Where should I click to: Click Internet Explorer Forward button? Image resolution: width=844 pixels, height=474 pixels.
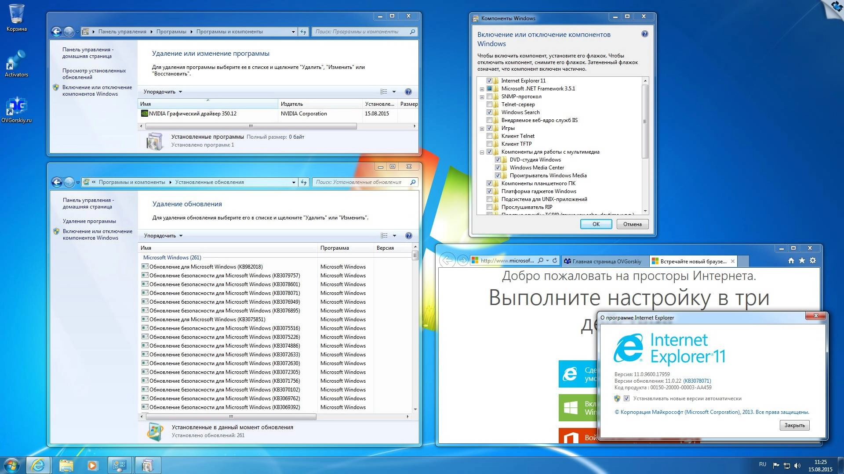point(462,260)
